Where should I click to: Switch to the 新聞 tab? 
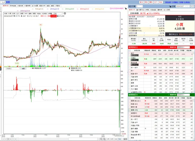(x=147, y=10)
